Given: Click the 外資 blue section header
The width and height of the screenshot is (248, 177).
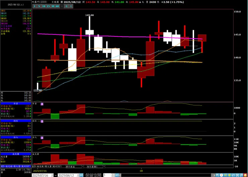Looking at the screenshot, I should [x=16, y=104].
